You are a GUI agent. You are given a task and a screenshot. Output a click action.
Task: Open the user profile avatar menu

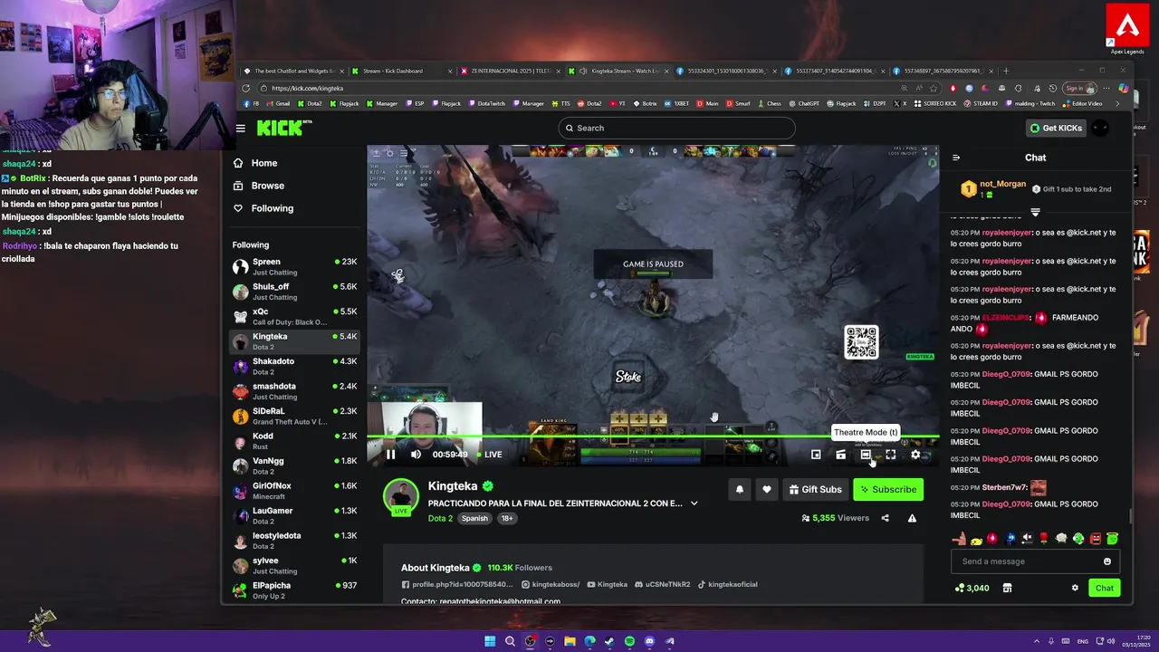click(x=1100, y=128)
